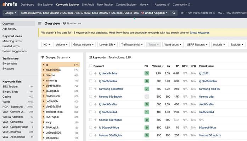Screen dimensions: 247x141
Task: Go to Dashboard in top navigation
Action: pos(27,5)
